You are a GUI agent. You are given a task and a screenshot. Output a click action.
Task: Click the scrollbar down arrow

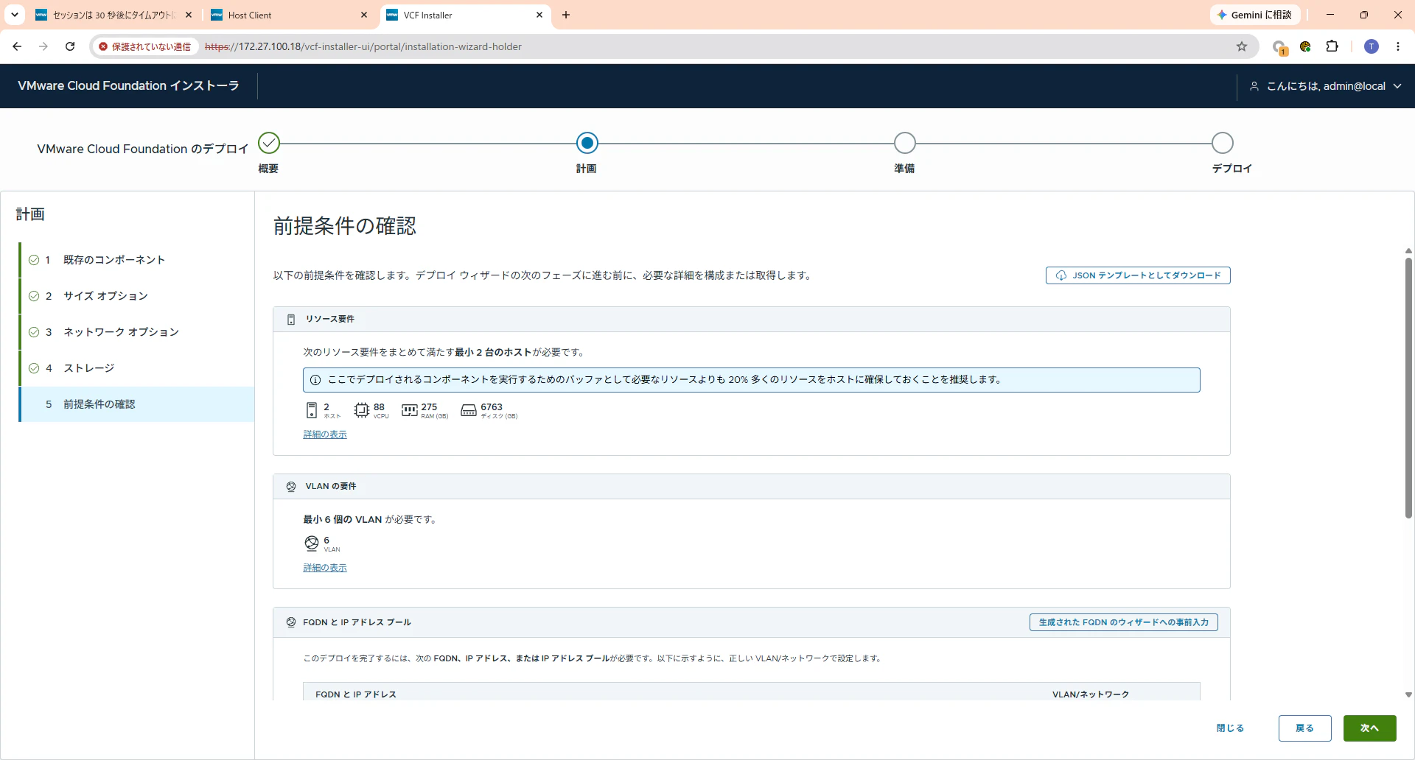pos(1408,694)
